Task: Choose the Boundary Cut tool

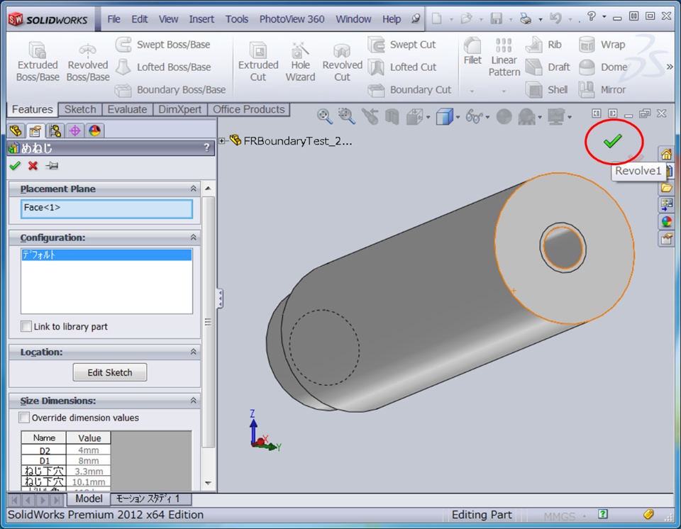Action: (409, 89)
